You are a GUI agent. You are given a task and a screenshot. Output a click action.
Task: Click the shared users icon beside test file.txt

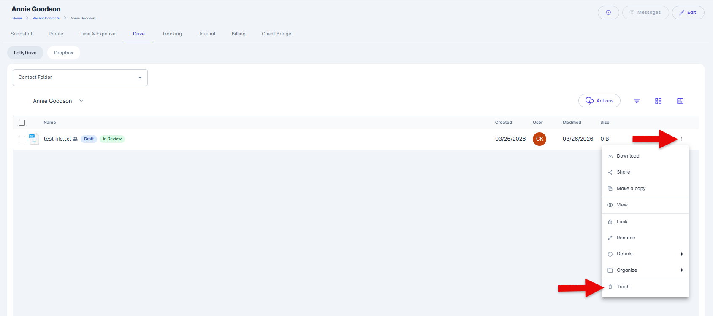pyautogui.click(x=75, y=139)
